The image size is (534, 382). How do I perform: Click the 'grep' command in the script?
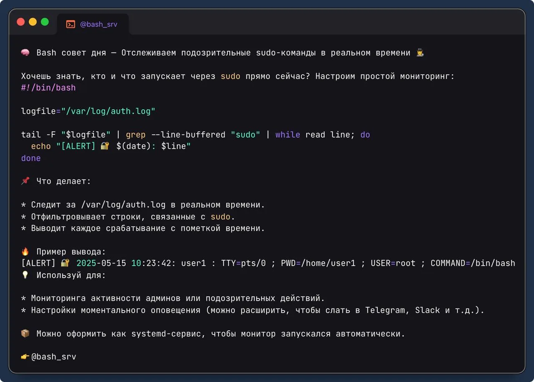[136, 135]
